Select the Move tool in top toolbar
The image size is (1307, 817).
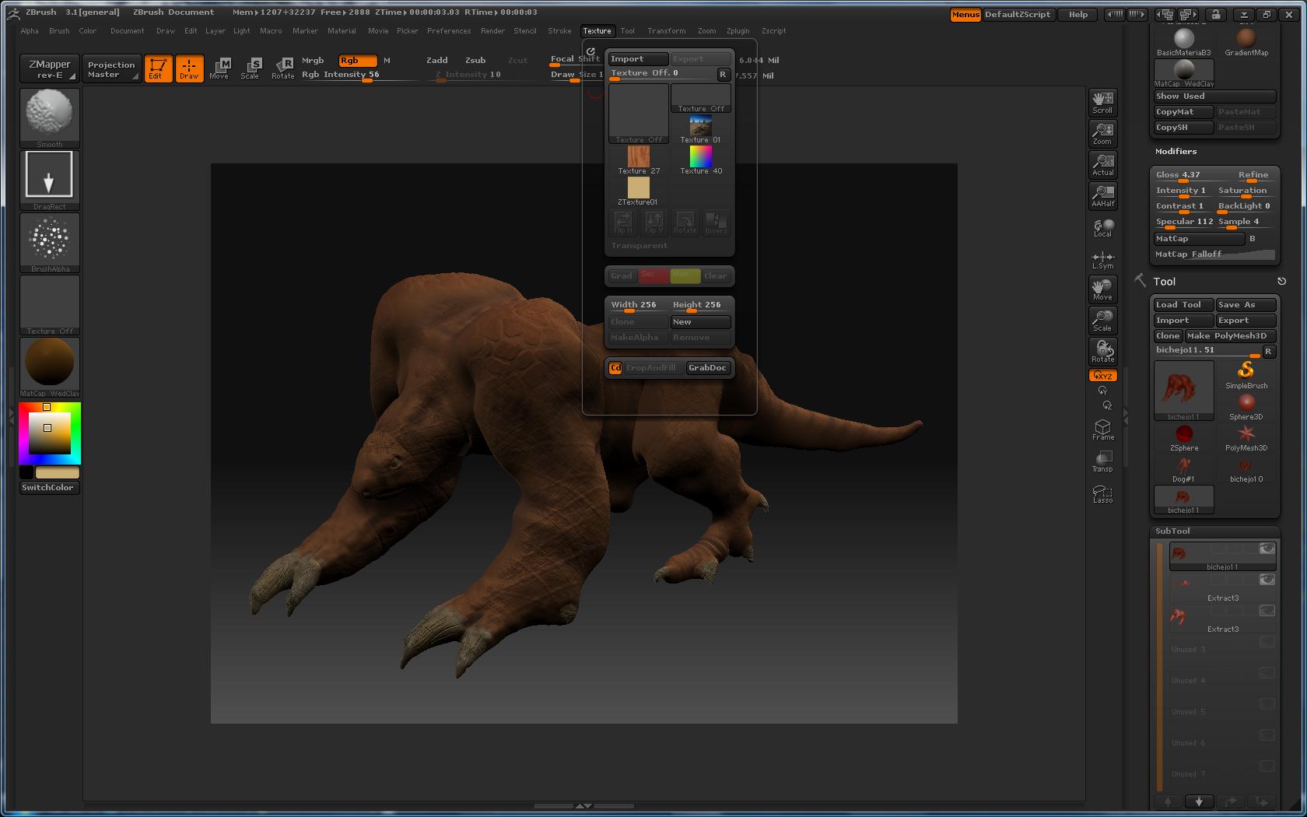click(x=219, y=68)
